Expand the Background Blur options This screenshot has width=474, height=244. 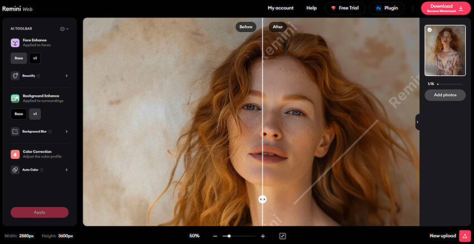click(x=66, y=131)
